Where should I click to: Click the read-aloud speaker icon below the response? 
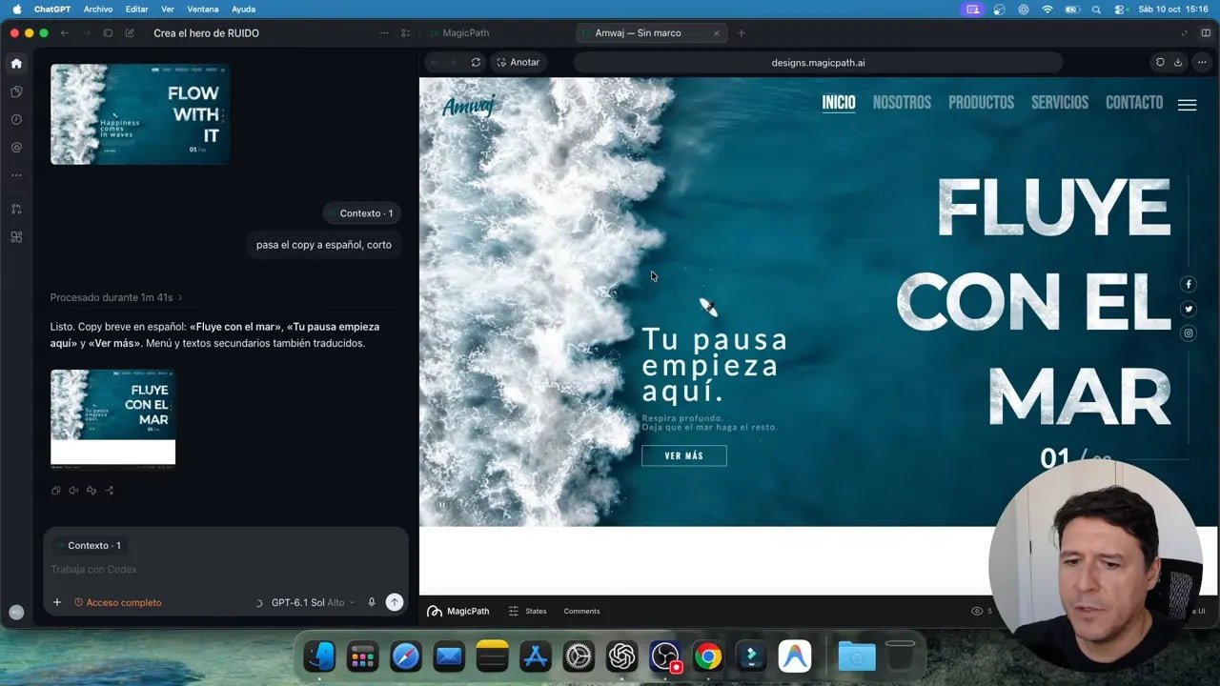(73, 491)
